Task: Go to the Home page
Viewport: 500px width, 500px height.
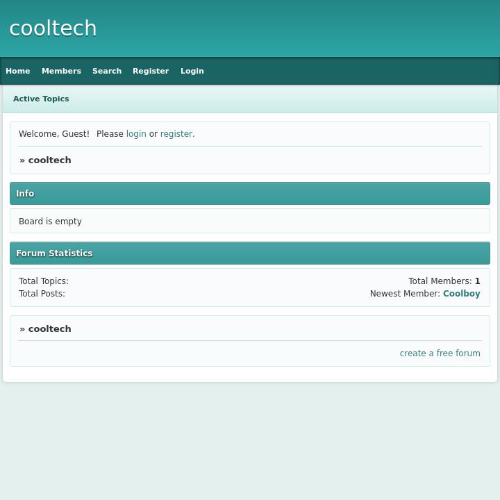Action: click(x=18, y=71)
